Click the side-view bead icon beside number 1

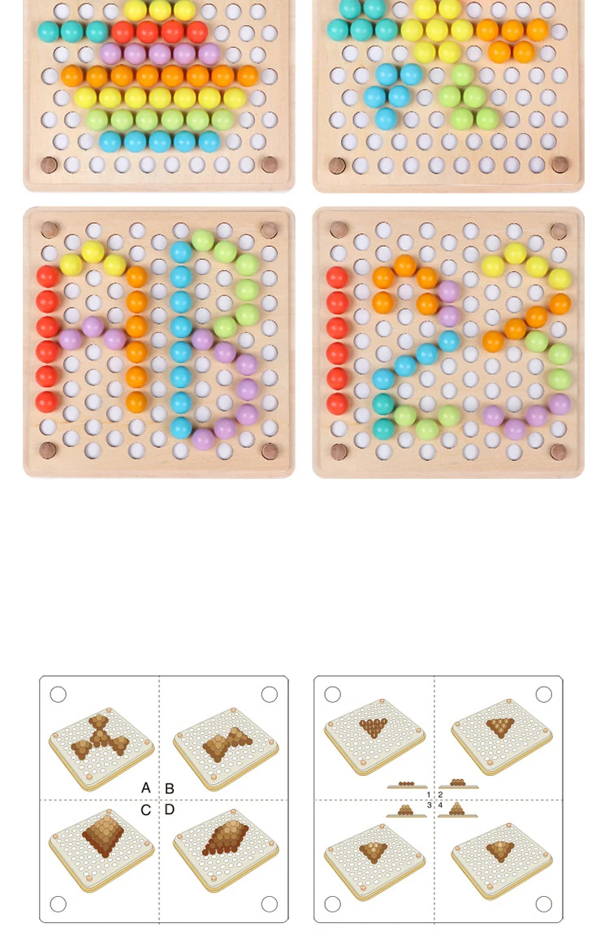[407, 785]
